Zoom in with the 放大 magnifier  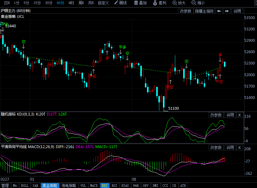click(179, 3)
